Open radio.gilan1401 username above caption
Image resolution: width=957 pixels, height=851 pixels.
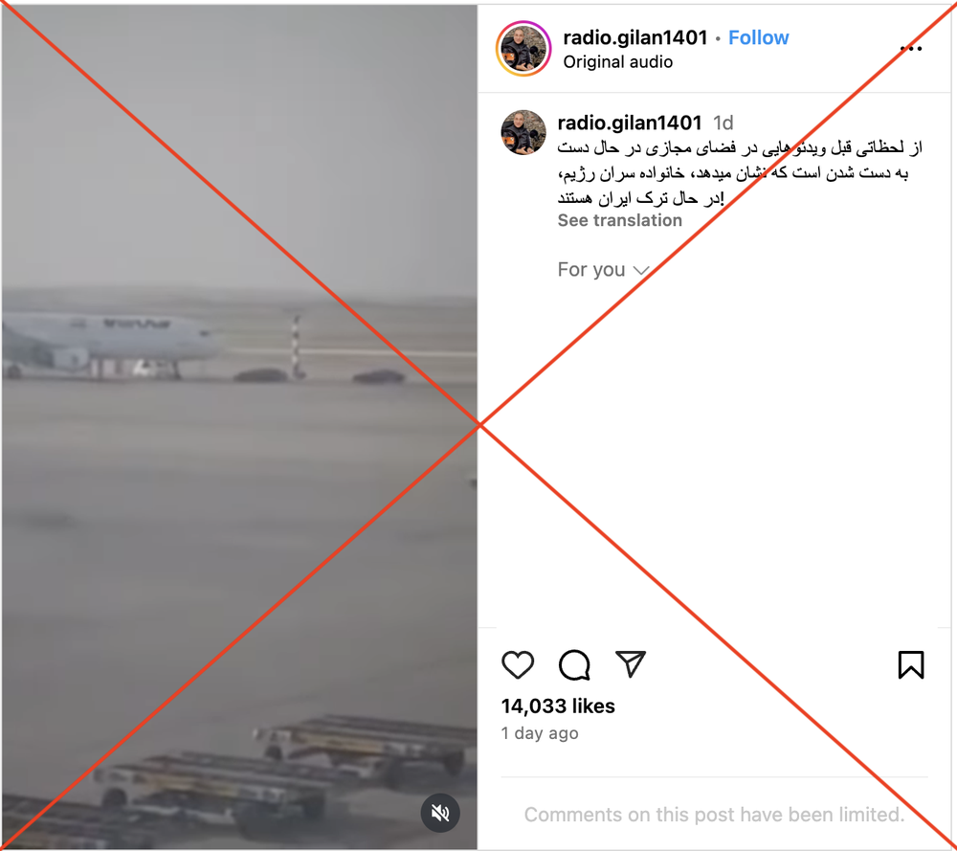click(630, 123)
